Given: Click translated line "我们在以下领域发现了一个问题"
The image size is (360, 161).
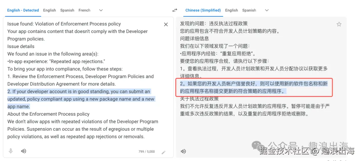Looking at the screenshot, I should pos(215,46).
